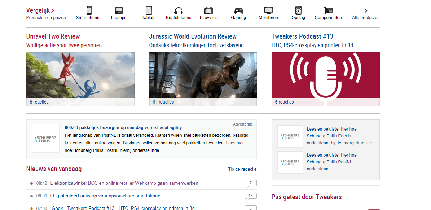Open the Smartphones category icon
Image resolution: width=431 pixels, height=210 pixels.
tap(89, 10)
